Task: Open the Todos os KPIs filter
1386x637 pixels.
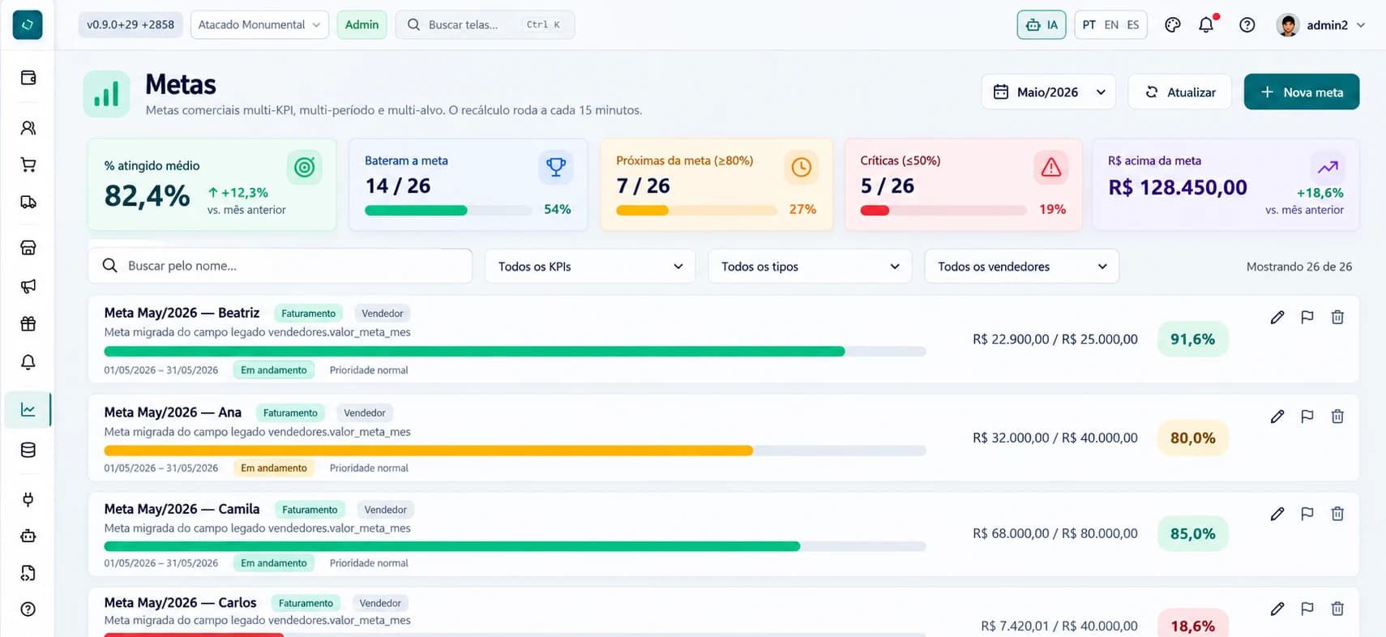Action: (x=590, y=267)
